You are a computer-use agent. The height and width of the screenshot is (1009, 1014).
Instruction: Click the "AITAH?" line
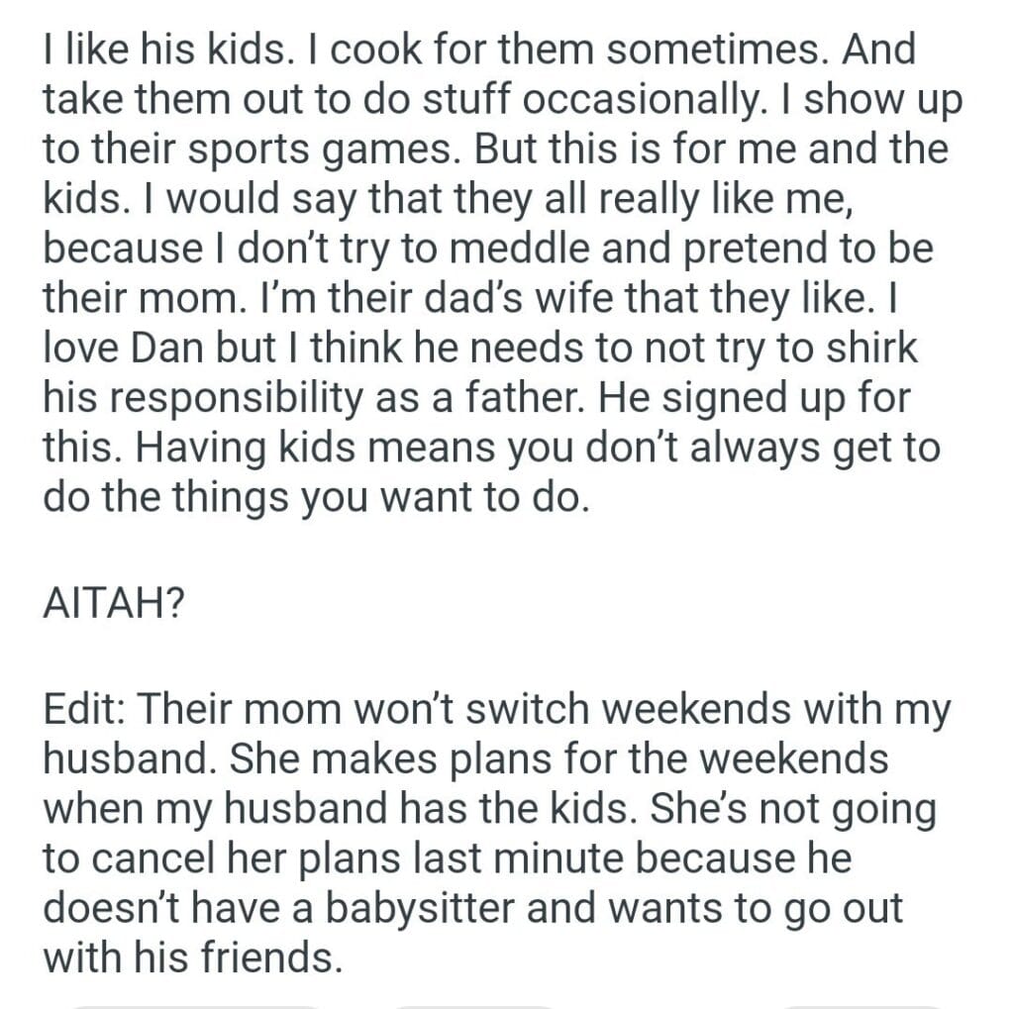click(112, 604)
